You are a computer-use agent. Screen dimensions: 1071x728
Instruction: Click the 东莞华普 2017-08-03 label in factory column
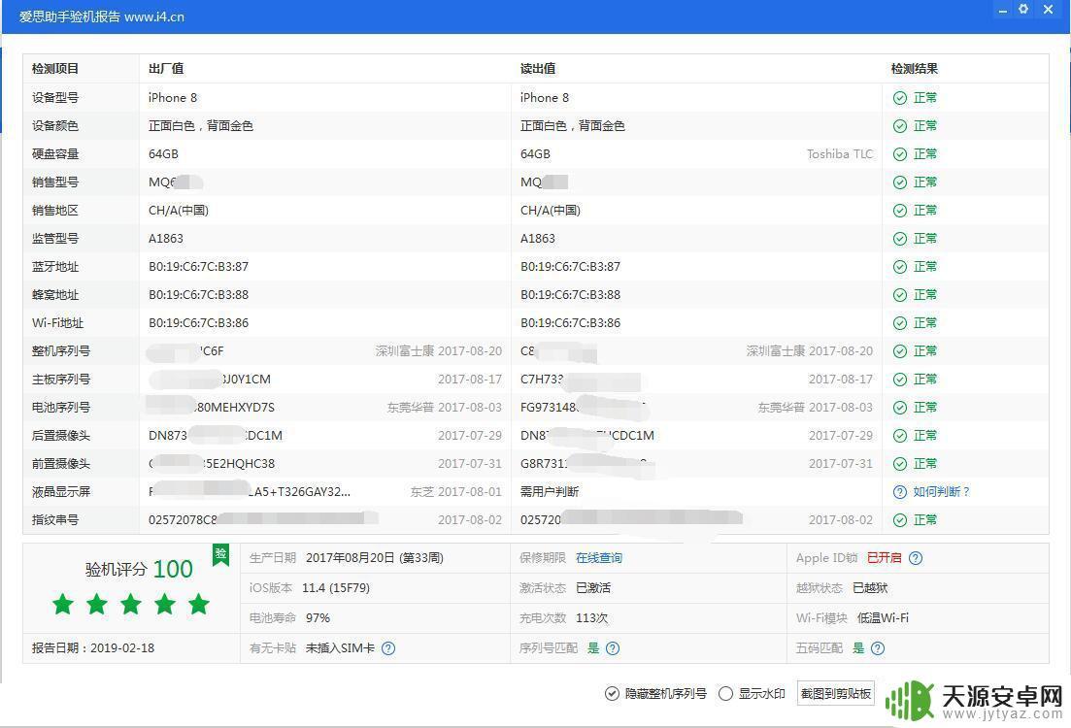pyautogui.click(x=444, y=408)
